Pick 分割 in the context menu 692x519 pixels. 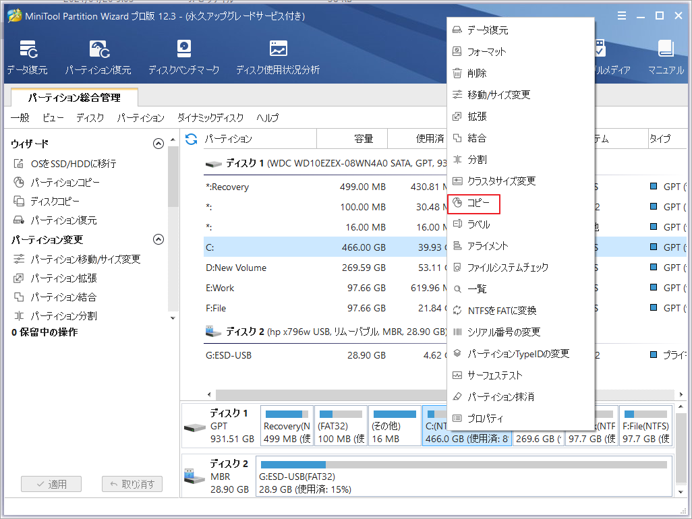coord(521,160)
